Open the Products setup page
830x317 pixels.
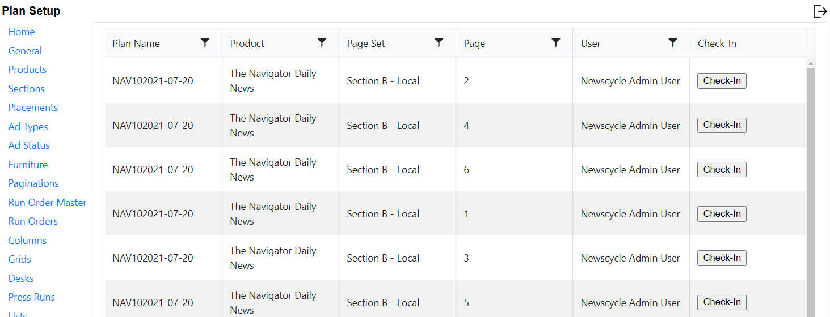click(x=27, y=70)
